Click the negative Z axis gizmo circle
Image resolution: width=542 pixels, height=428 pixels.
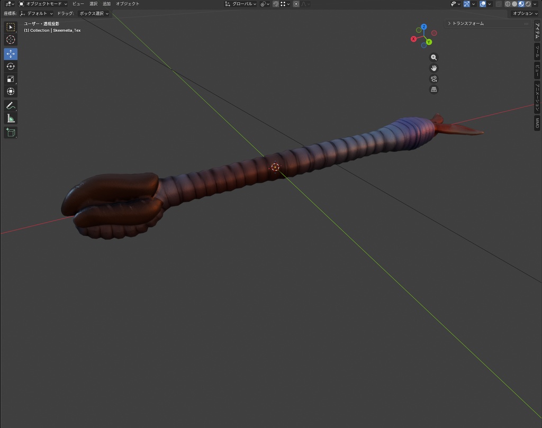424,45
